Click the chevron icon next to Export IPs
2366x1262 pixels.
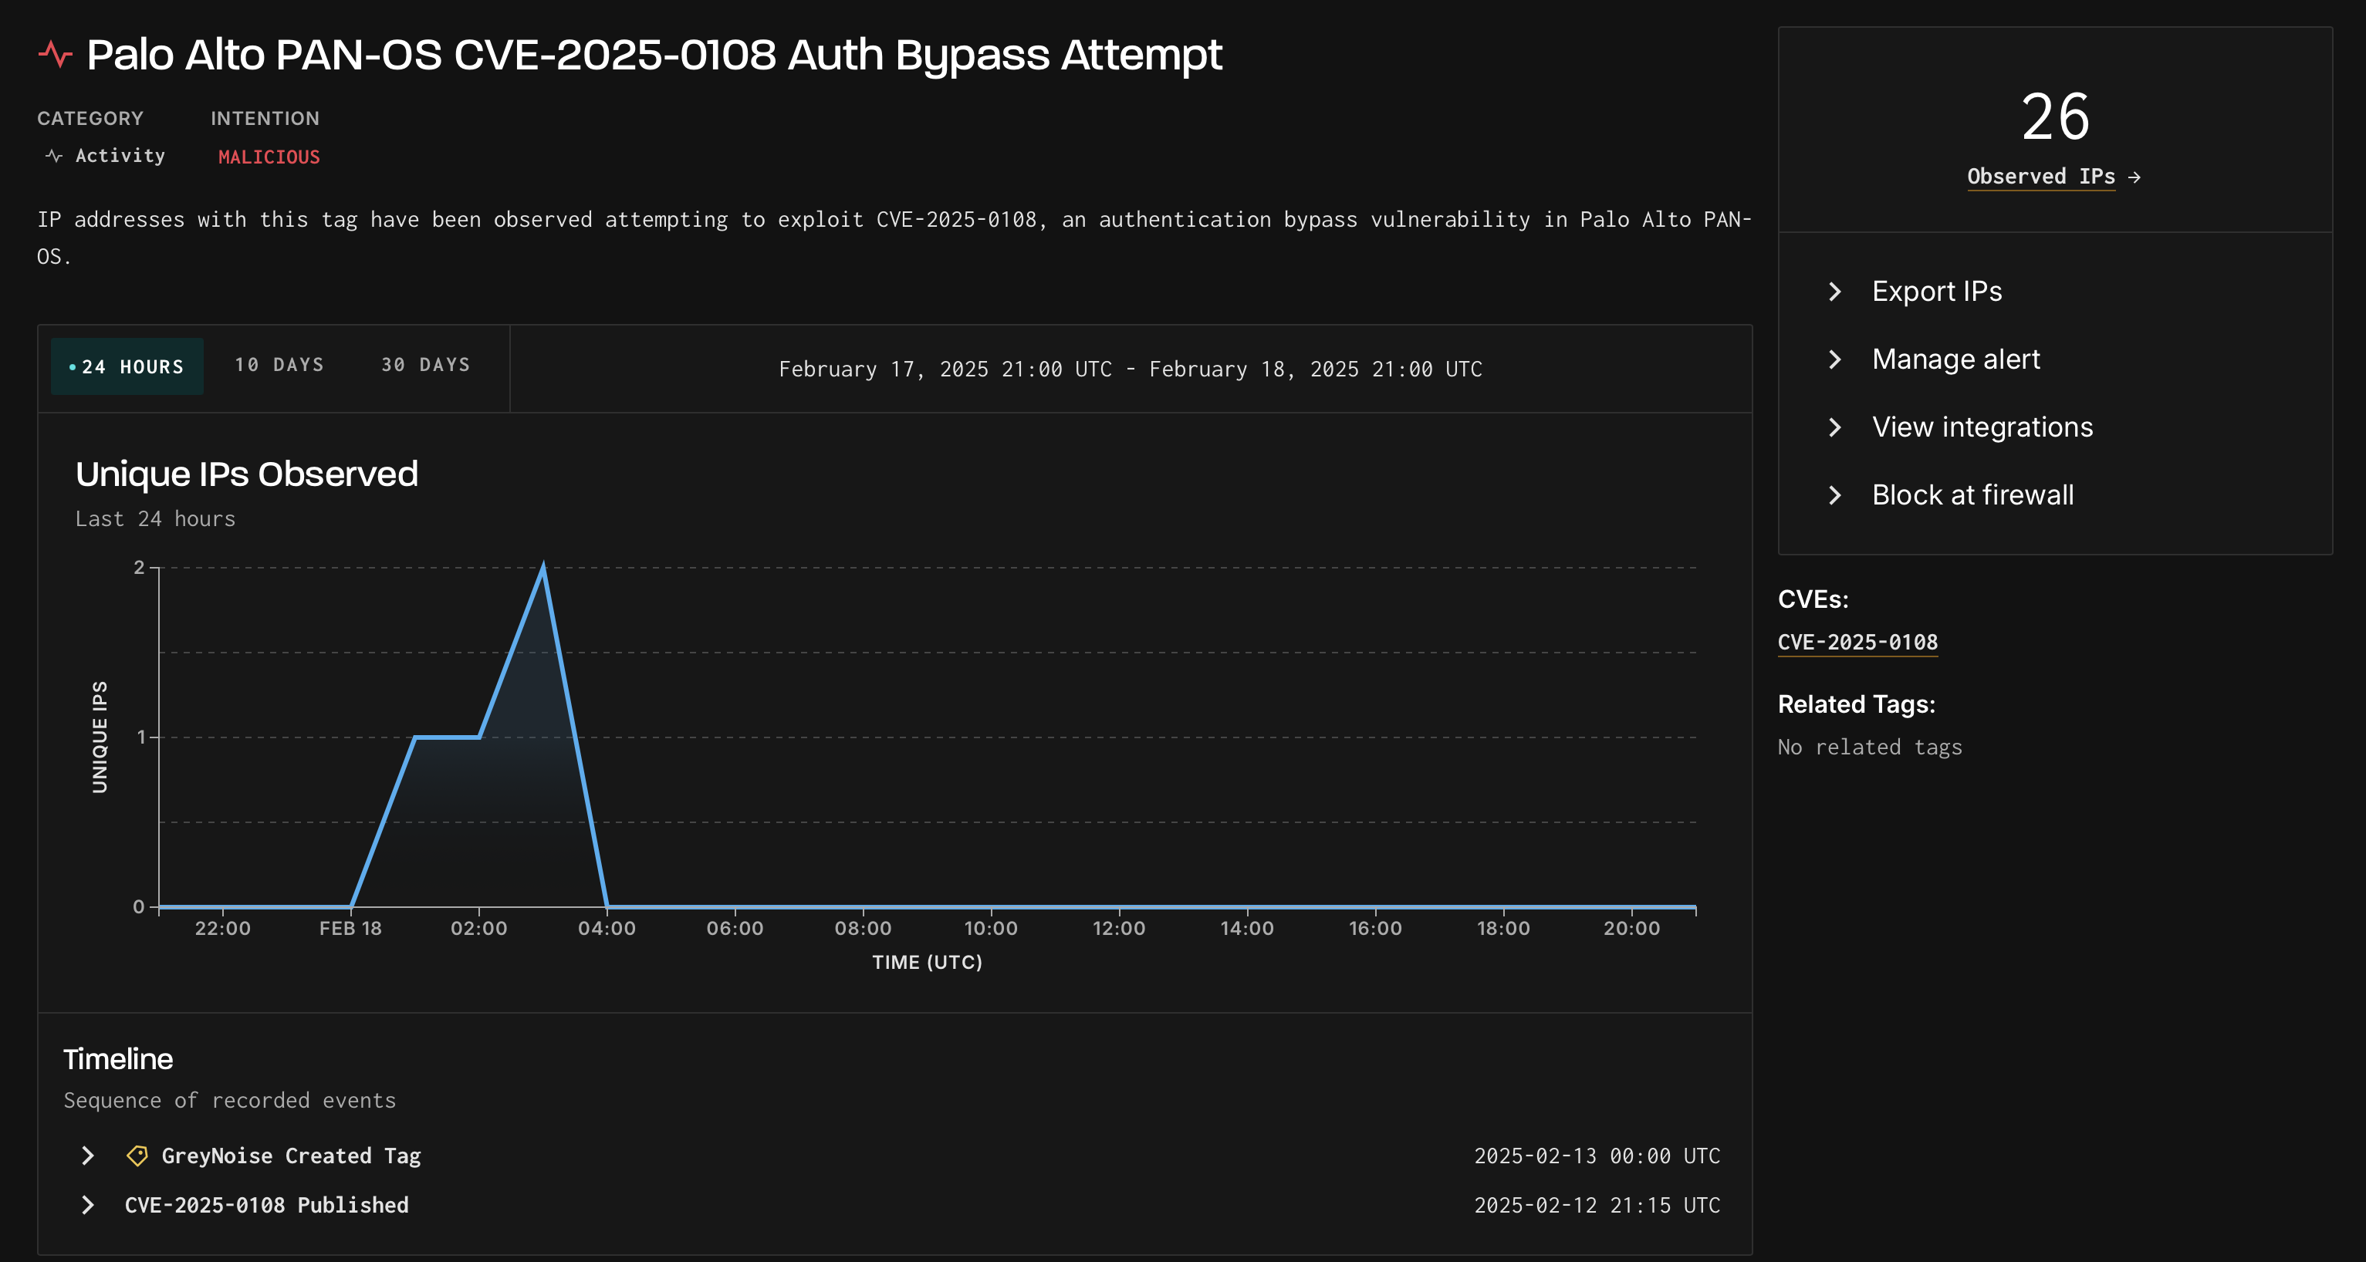click(1834, 291)
